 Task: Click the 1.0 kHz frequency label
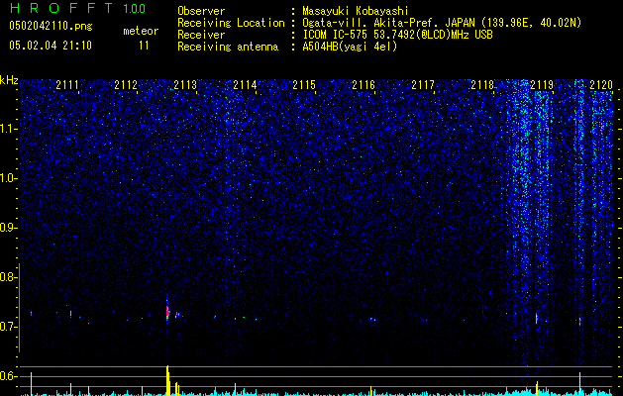click(x=8, y=178)
